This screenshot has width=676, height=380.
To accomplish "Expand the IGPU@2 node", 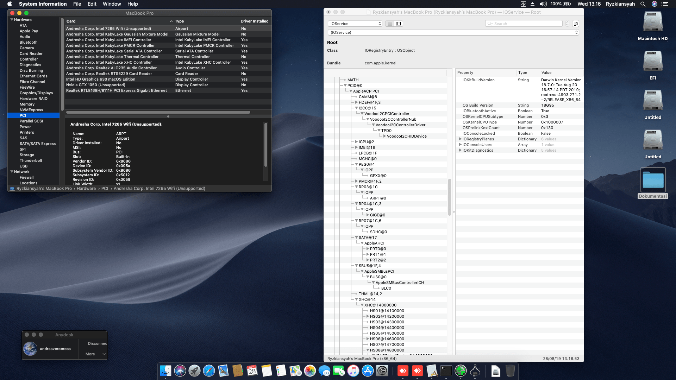I will click(x=356, y=142).
